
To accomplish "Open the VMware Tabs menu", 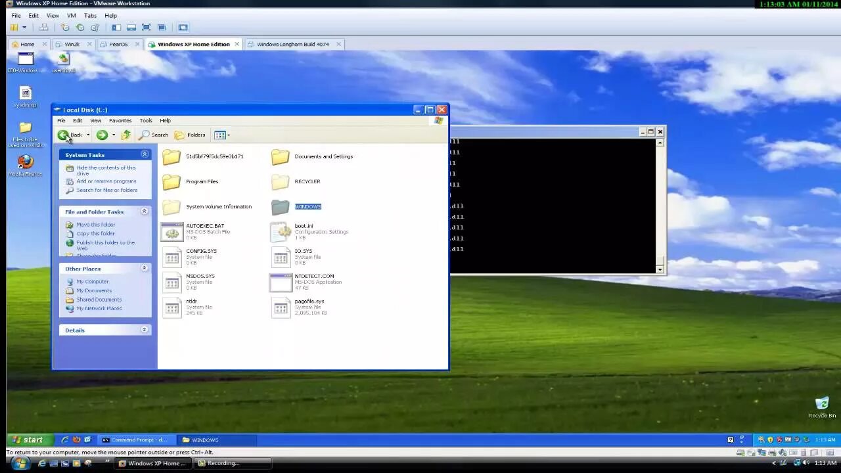I will point(90,15).
